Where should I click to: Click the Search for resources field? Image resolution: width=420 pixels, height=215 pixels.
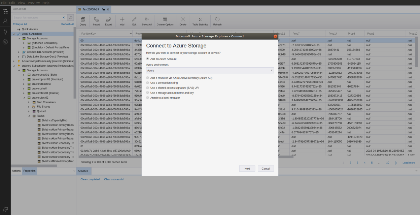(37, 17)
